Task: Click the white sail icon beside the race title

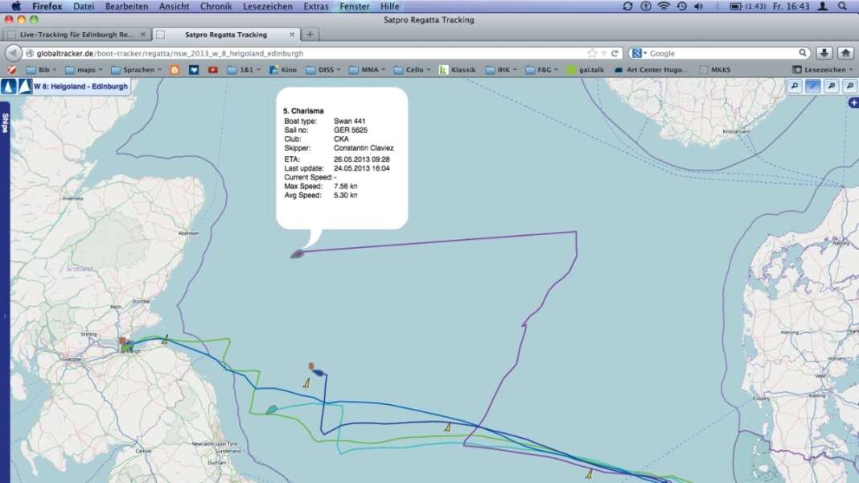Action: click(x=25, y=87)
